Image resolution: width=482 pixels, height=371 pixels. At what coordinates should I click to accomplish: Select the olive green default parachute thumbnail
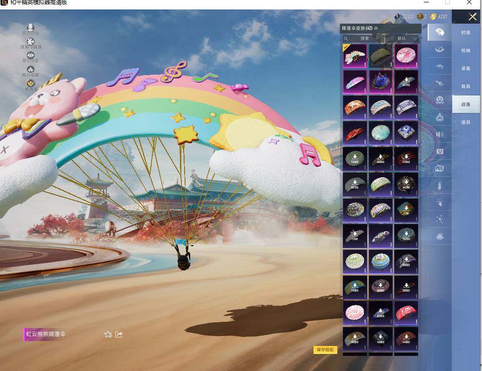[380, 56]
